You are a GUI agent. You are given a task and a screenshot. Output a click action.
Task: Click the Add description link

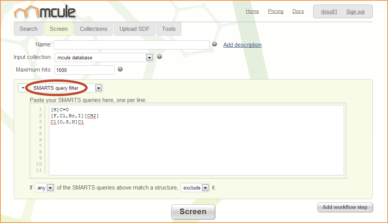[x=242, y=45]
